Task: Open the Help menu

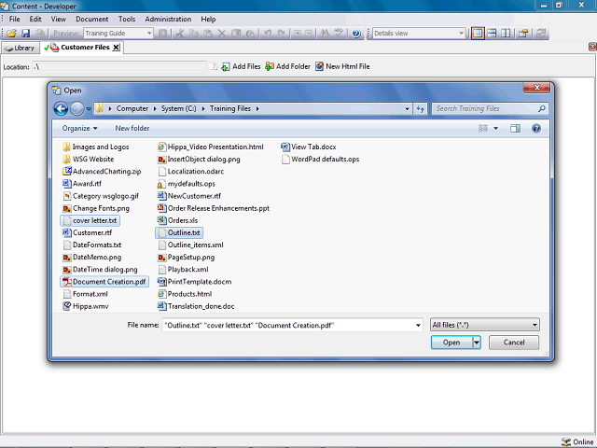Action: tap(208, 19)
